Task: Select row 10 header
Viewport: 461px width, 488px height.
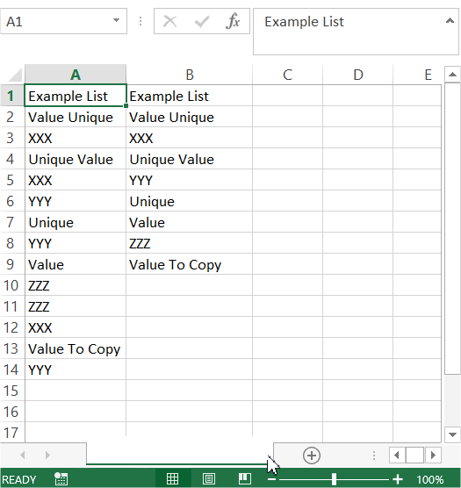Action: click(x=12, y=285)
